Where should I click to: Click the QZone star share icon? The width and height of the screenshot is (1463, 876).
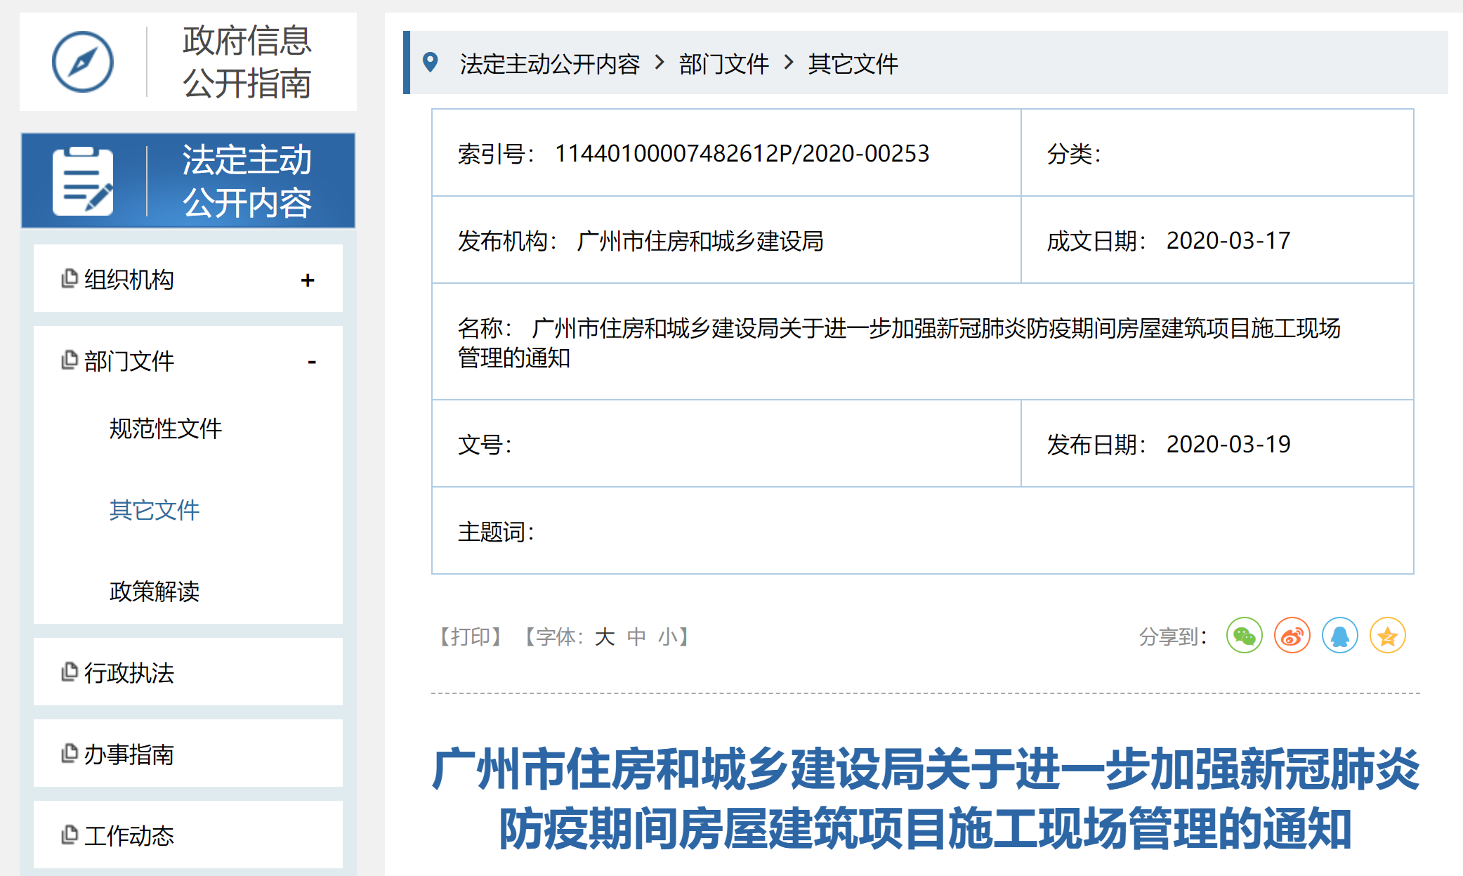1387,636
